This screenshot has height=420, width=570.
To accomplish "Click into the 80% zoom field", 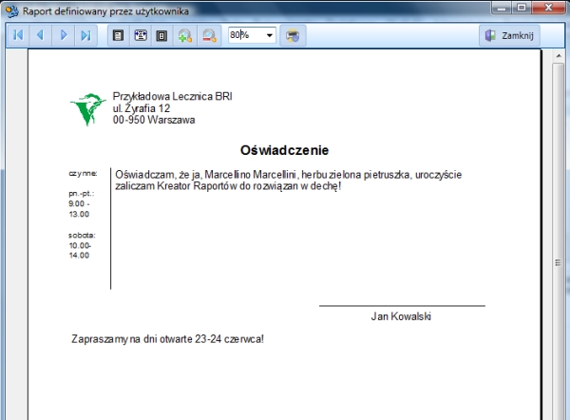I will point(246,35).
